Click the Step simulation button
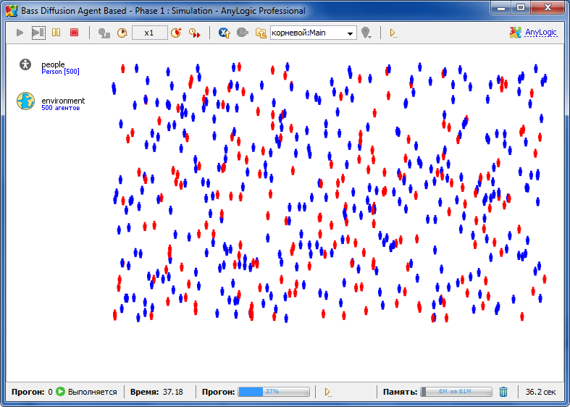 (x=38, y=33)
